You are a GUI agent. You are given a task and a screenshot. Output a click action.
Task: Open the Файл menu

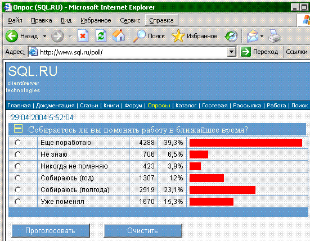pyautogui.click(x=15, y=20)
